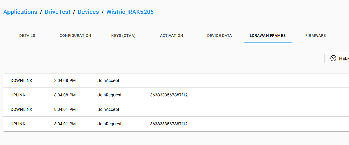Click JoinAccept label in 8:04:01 PM downlink

pos(108,110)
